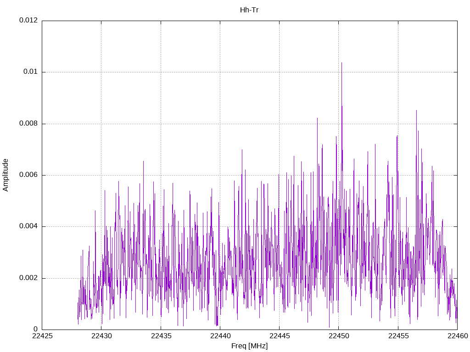Screen dimensions: 470x352
Task: Click the 22440 x-axis tick label
Action: point(220,336)
